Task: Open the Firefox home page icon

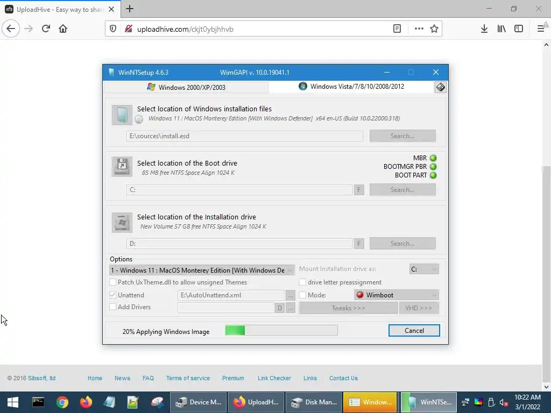Action: coord(63,29)
